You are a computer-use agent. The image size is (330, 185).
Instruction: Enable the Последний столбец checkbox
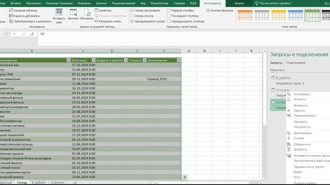169,16
